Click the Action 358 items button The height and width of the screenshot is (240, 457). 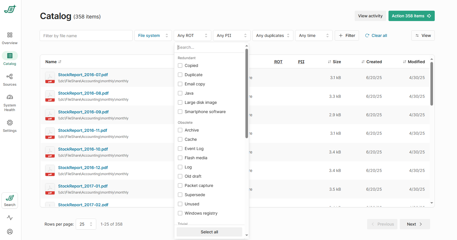(x=411, y=16)
